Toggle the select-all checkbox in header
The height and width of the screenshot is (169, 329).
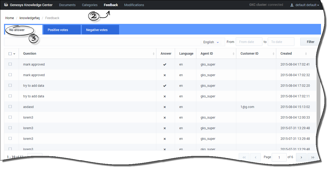pyautogui.click(x=10, y=54)
